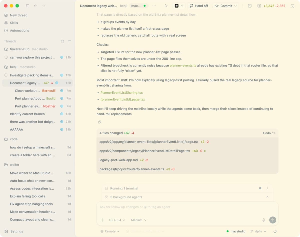Click the plus attachment icon in message box
300x237 pixels.
pos(102,220)
